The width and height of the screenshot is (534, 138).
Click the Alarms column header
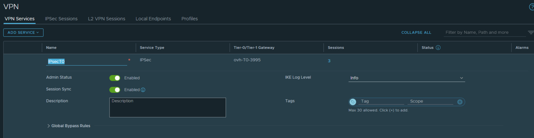coord(522,48)
